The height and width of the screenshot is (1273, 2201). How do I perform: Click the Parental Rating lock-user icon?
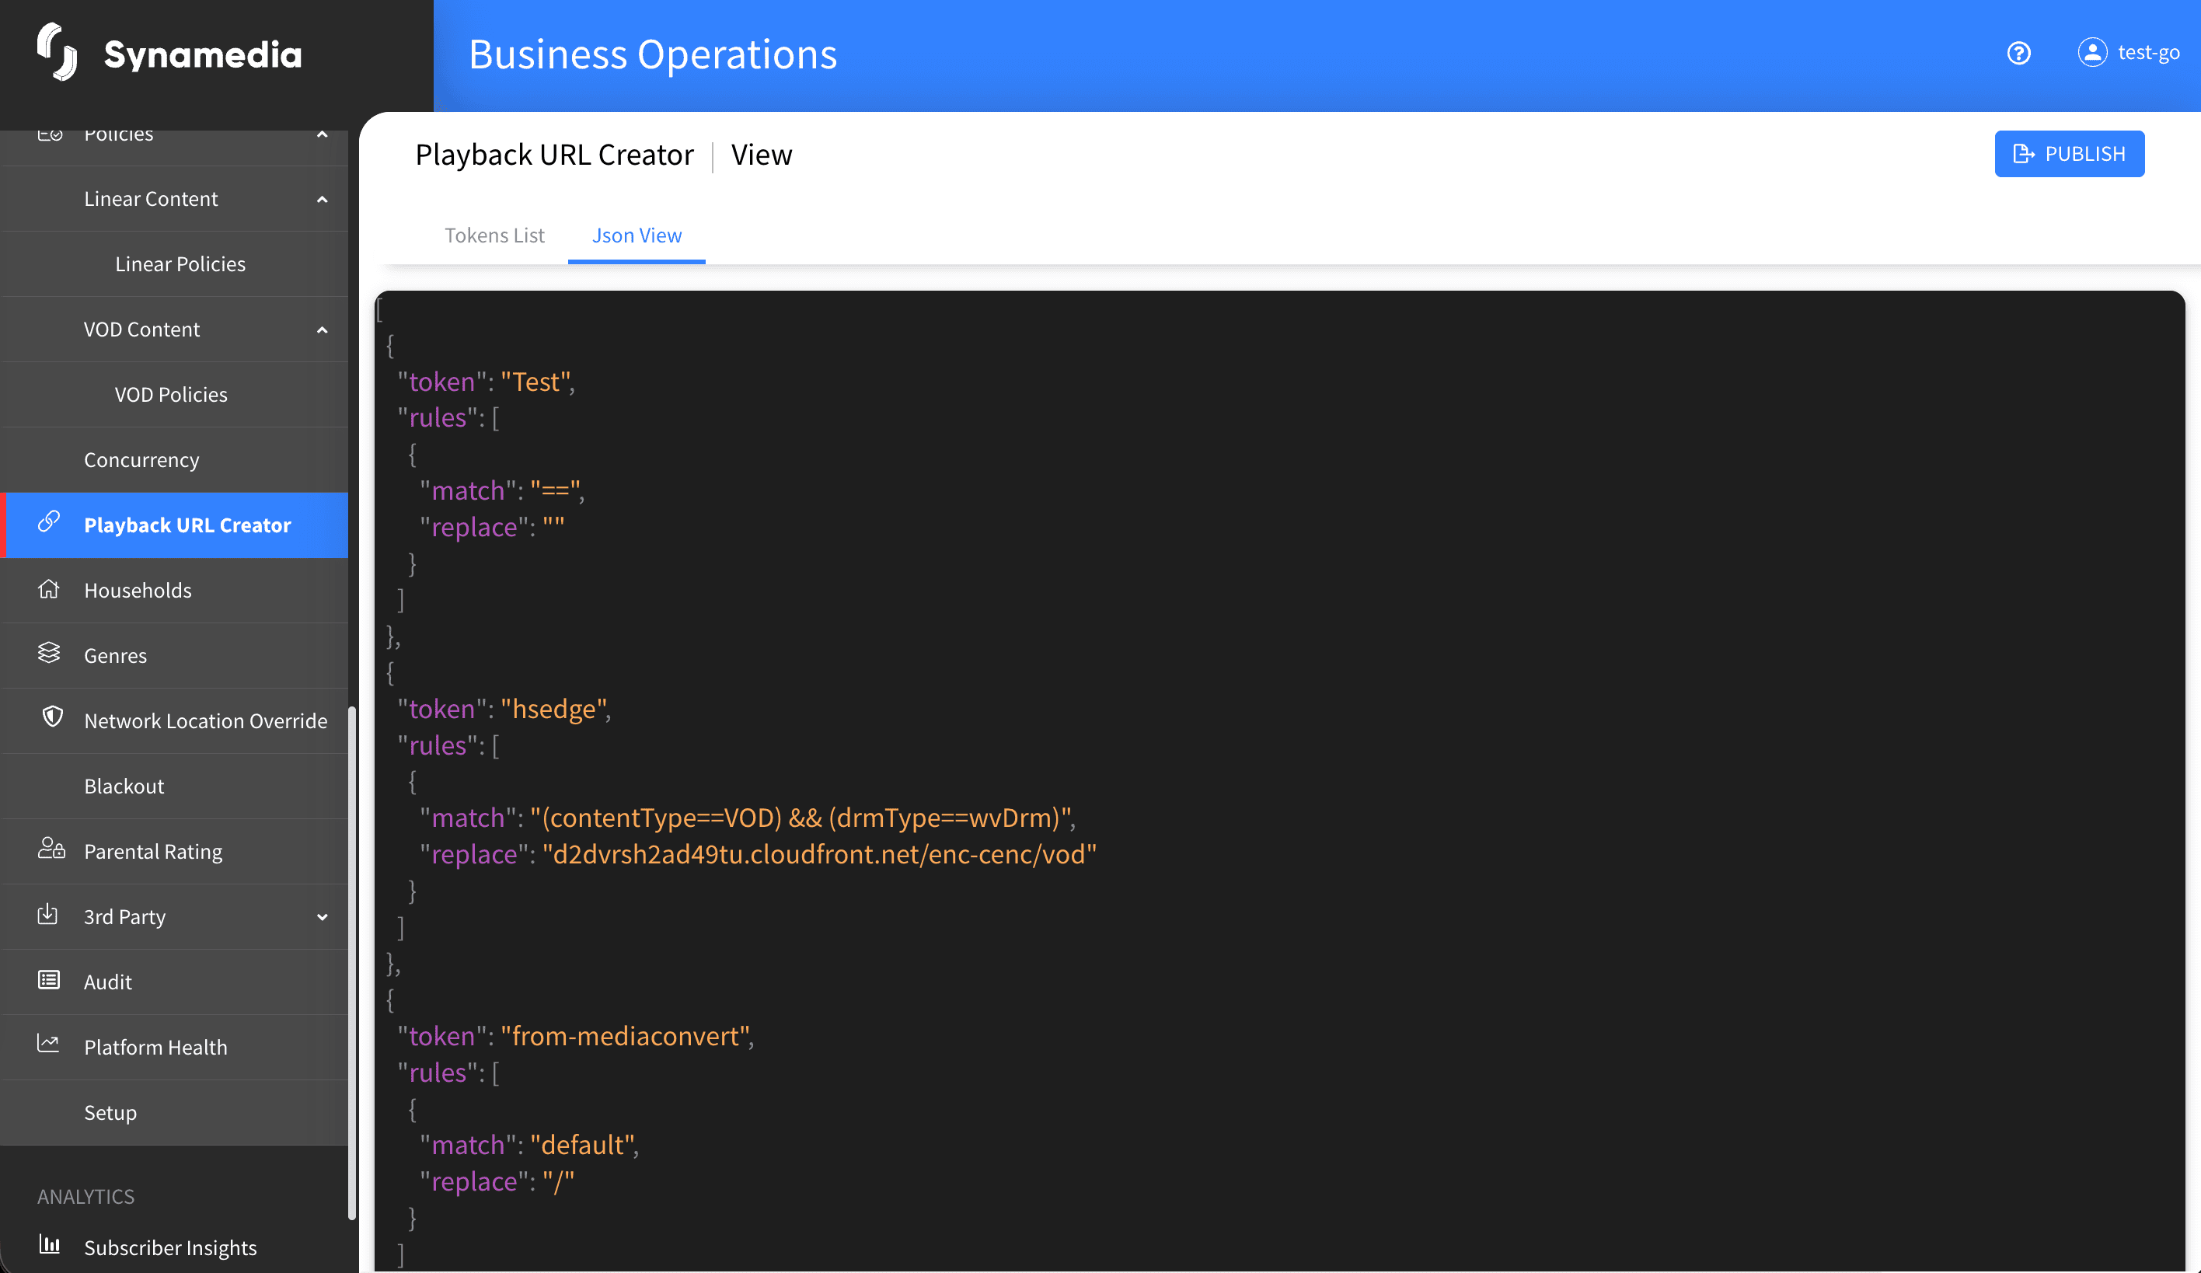pyautogui.click(x=51, y=849)
